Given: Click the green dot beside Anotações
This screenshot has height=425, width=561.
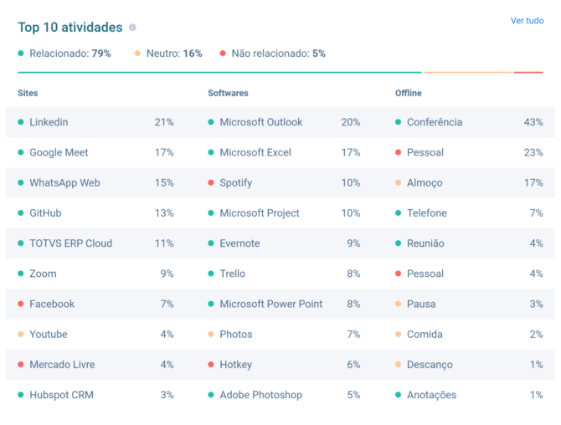Looking at the screenshot, I should (399, 395).
